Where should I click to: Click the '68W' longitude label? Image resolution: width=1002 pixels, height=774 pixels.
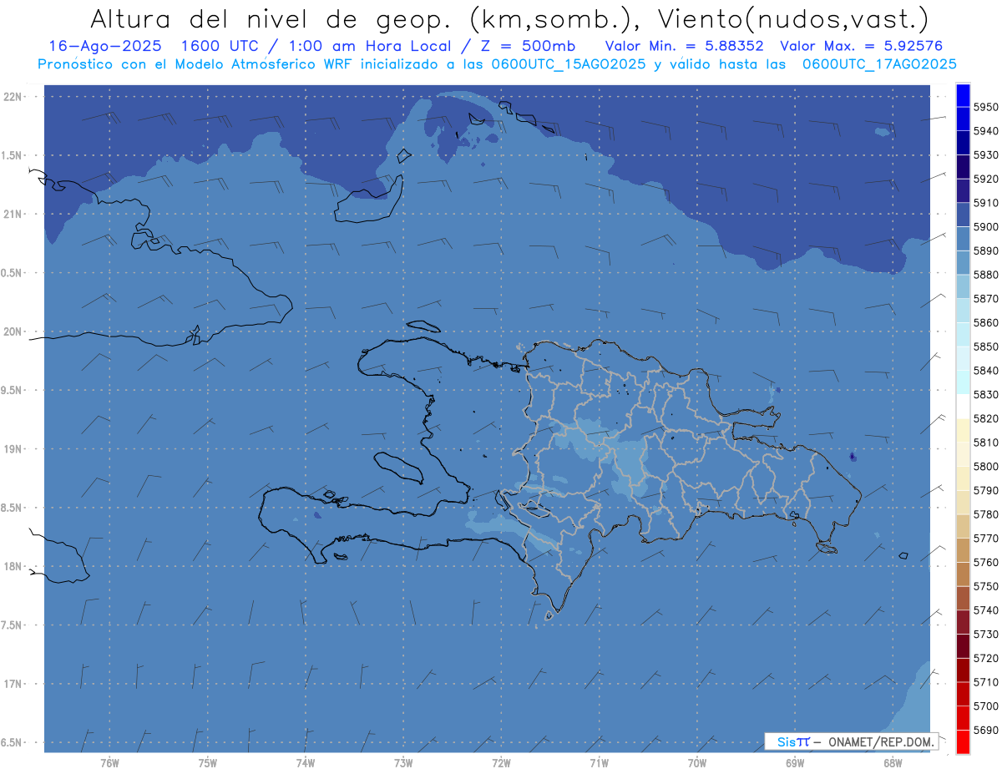[x=893, y=763]
